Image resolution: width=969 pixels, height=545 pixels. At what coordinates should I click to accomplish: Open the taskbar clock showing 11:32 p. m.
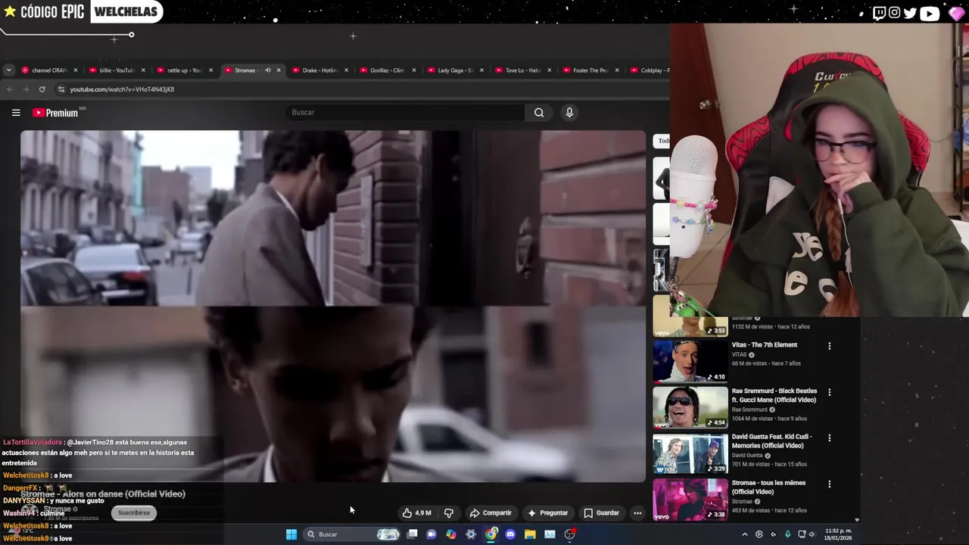coord(838,534)
